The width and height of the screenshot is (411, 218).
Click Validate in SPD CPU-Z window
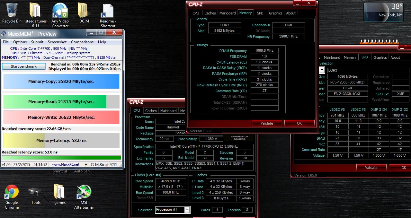371,168
